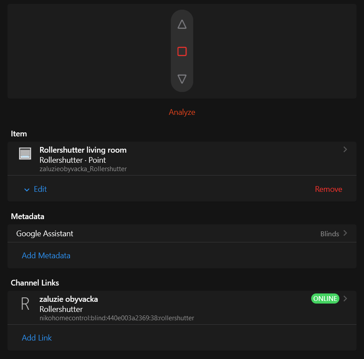The width and height of the screenshot is (364, 359).
Task: Click the green ONLINE status badge
Action: coord(325,299)
